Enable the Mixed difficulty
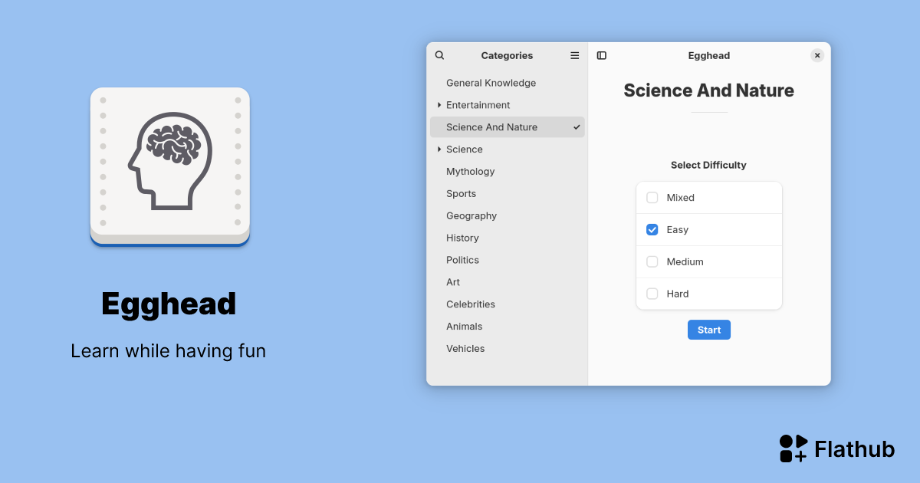The height and width of the screenshot is (483, 920). pos(652,197)
